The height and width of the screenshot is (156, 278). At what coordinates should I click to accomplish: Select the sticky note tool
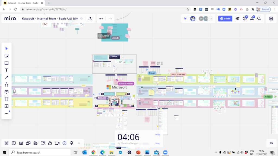pos(7,56)
